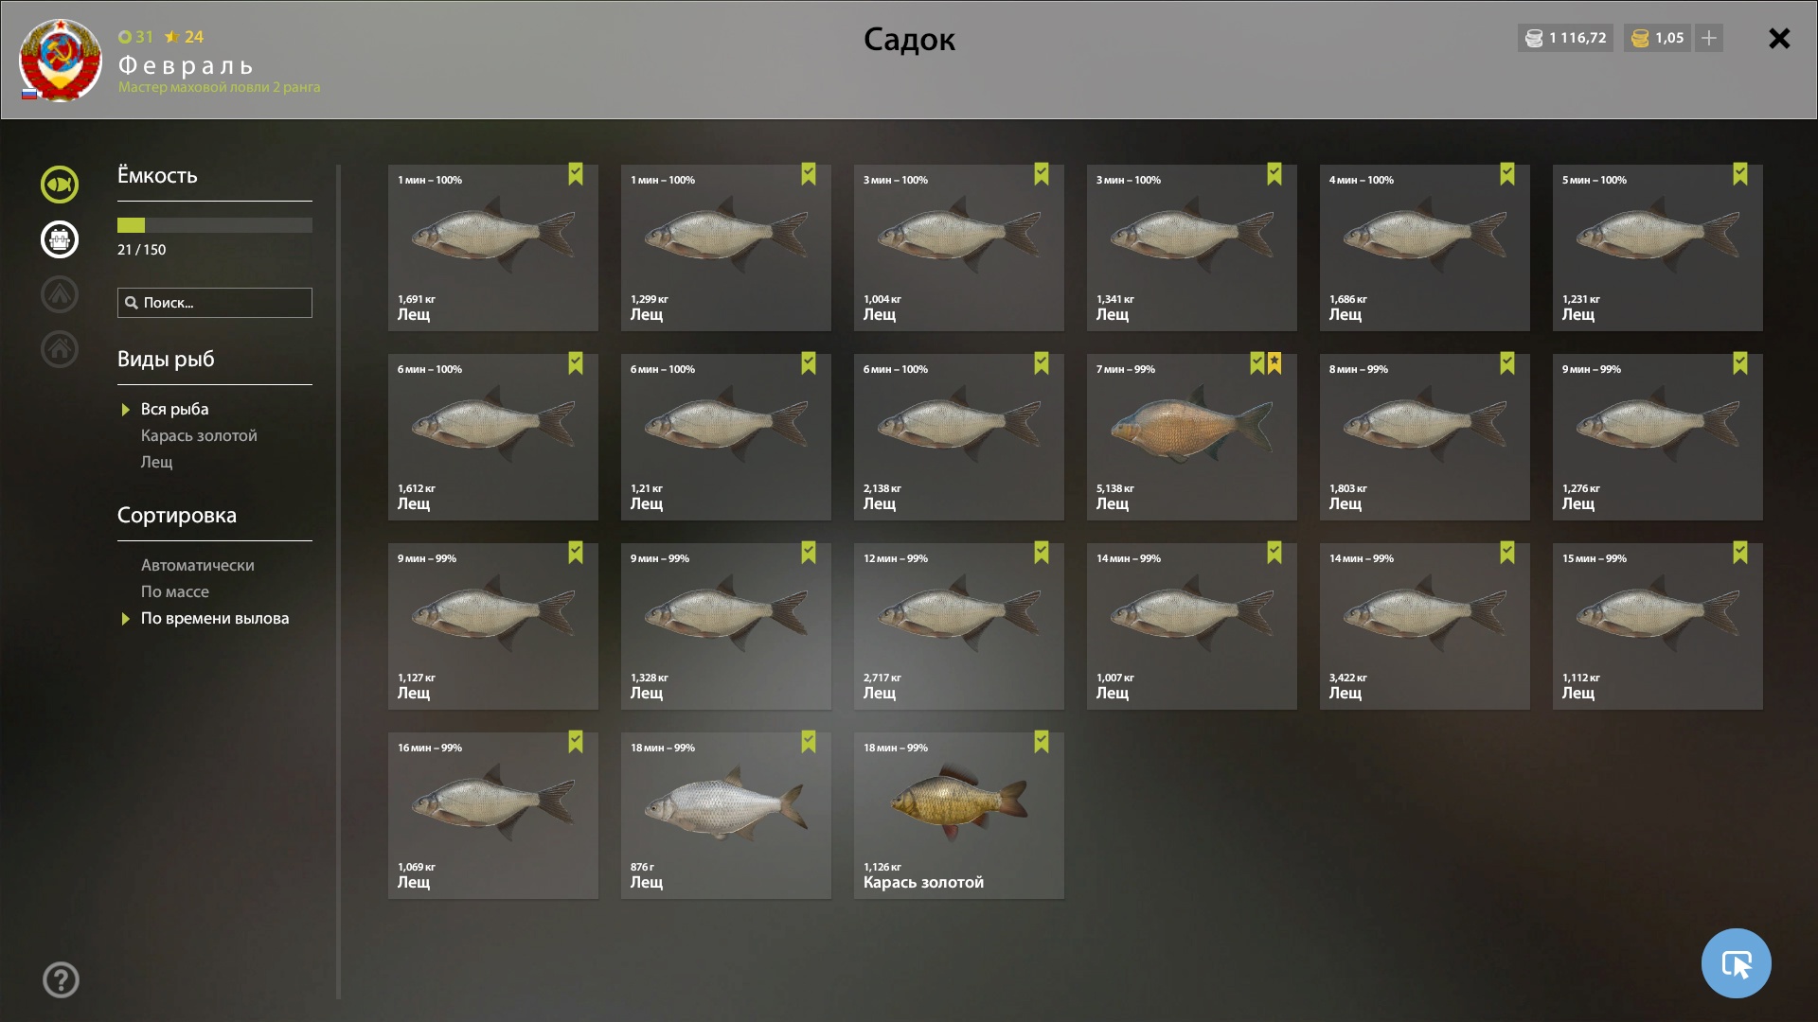Image resolution: width=1818 pixels, height=1022 pixels.
Task: Click the blue cursor selection button
Action: click(x=1736, y=963)
